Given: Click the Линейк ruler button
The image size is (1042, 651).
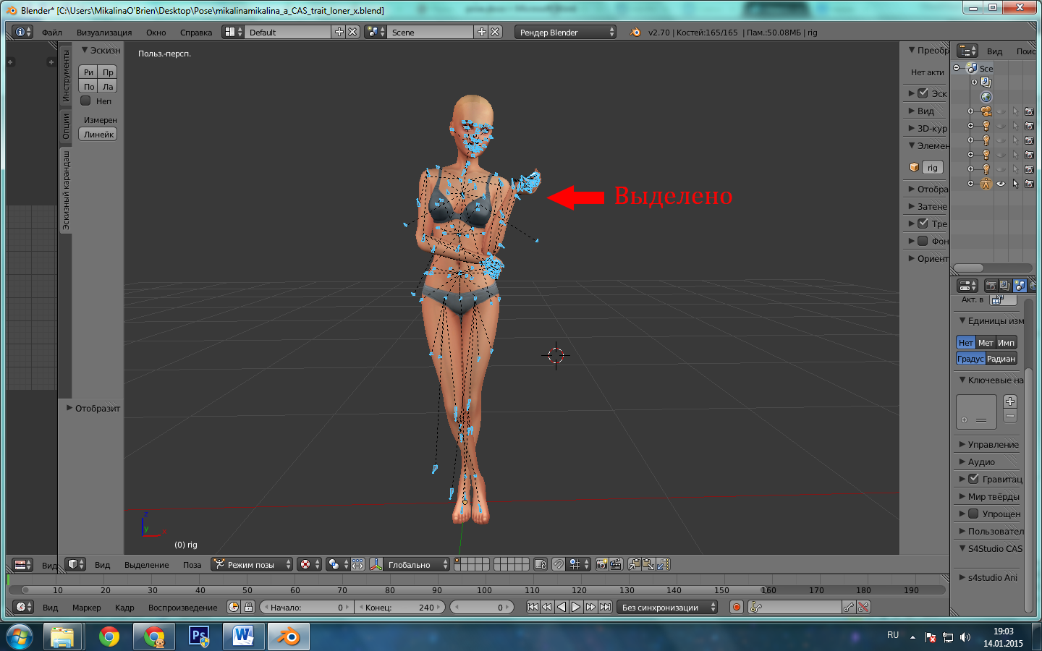Looking at the screenshot, I should 98,134.
